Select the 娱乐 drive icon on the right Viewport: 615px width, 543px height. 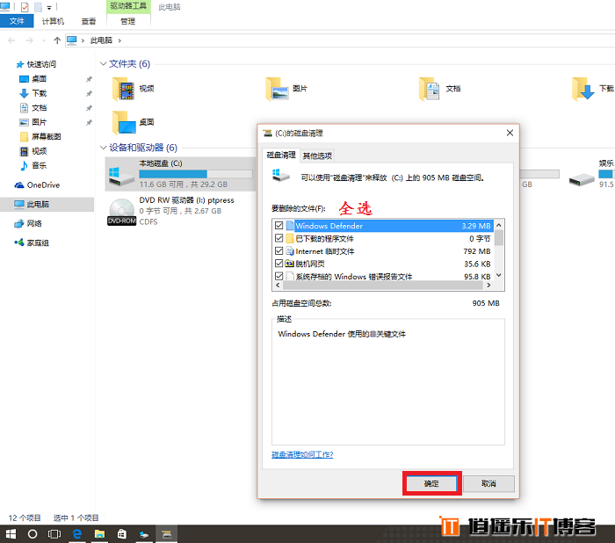pos(582,180)
